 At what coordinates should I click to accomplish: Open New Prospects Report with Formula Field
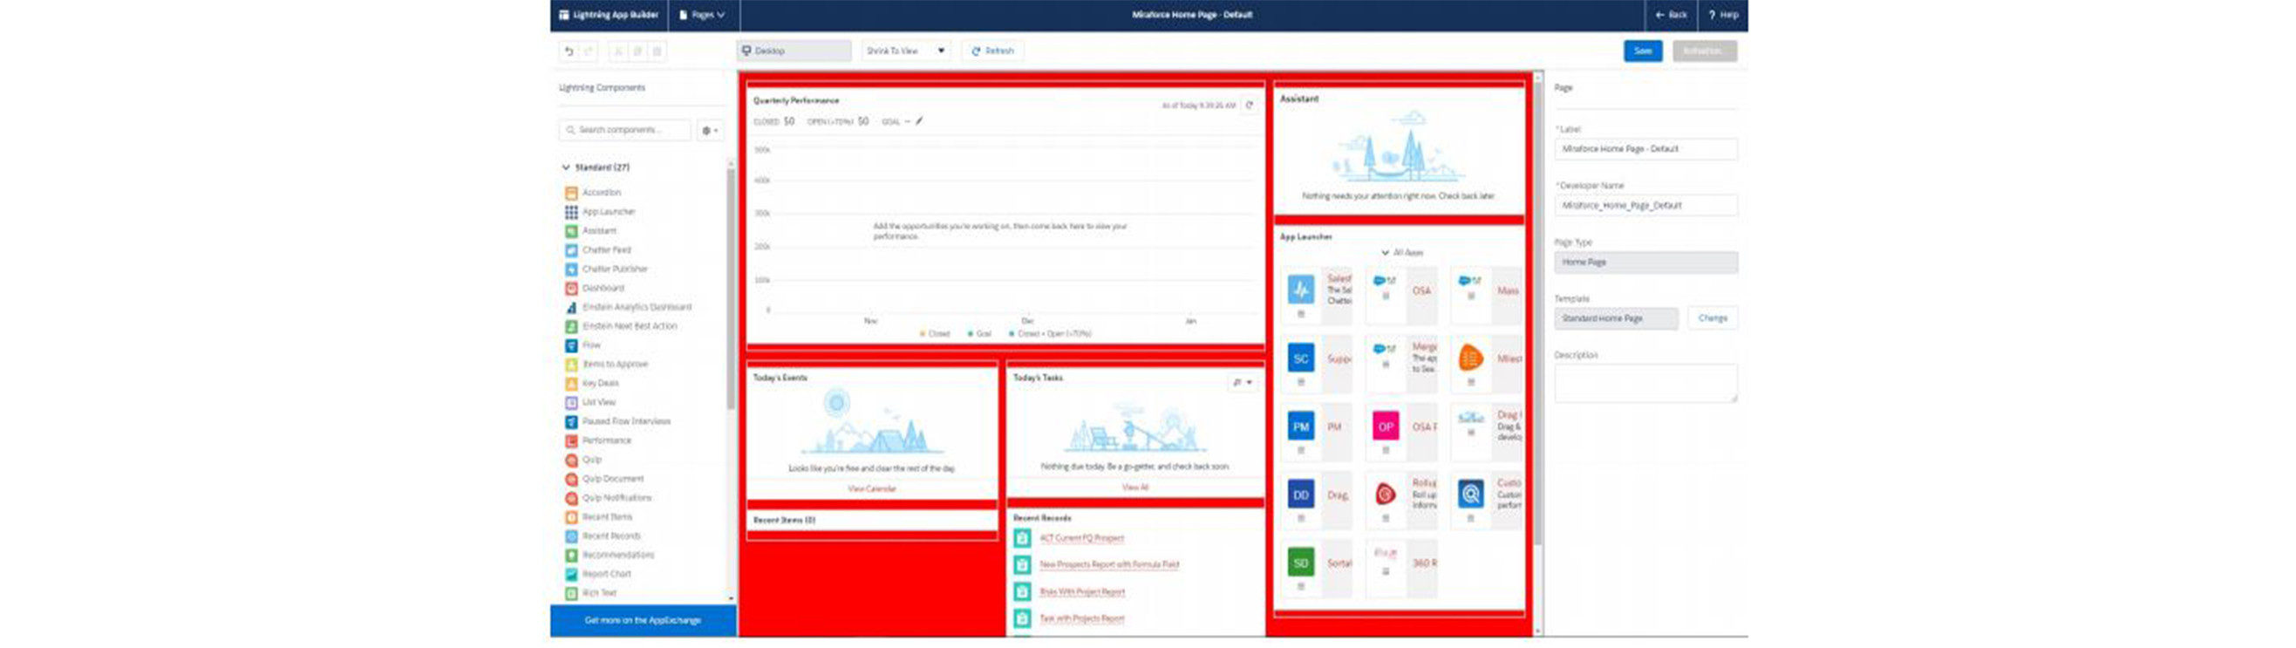(1109, 565)
